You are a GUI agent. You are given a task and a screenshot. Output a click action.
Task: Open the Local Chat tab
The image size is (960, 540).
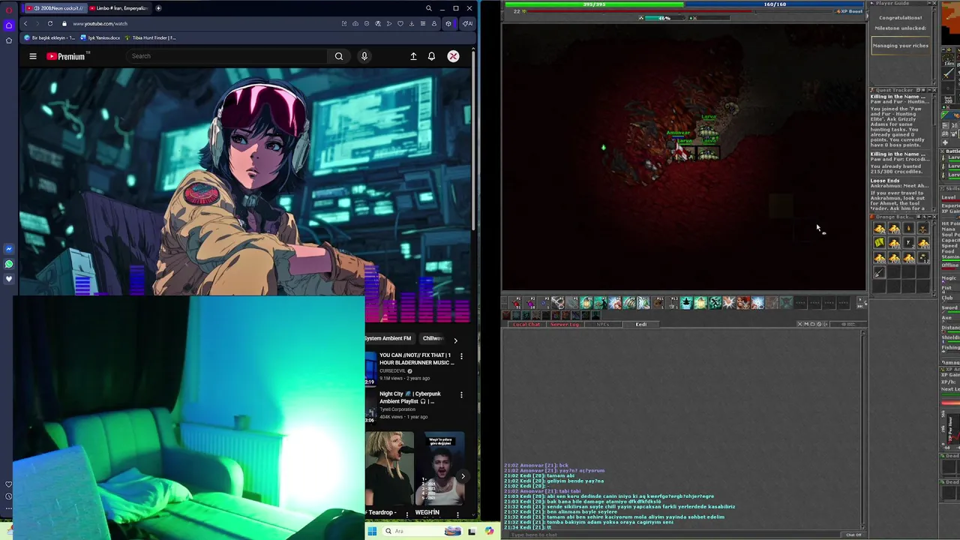pos(526,324)
